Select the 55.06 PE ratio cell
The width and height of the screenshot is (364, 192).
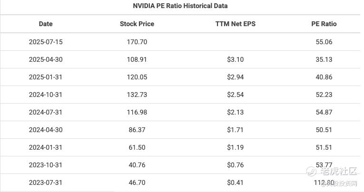324,42
